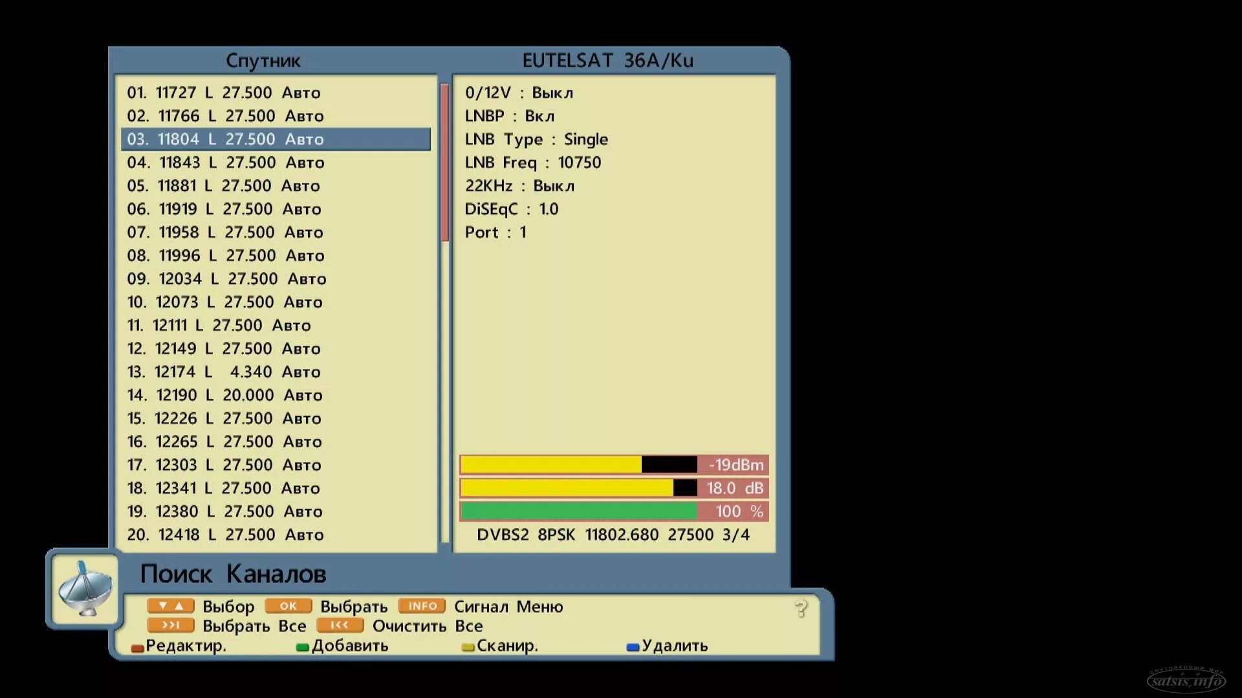This screenshot has width=1242, height=698.
Task: Select transponder 01. 11727 in the list
Action: [224, 92]
